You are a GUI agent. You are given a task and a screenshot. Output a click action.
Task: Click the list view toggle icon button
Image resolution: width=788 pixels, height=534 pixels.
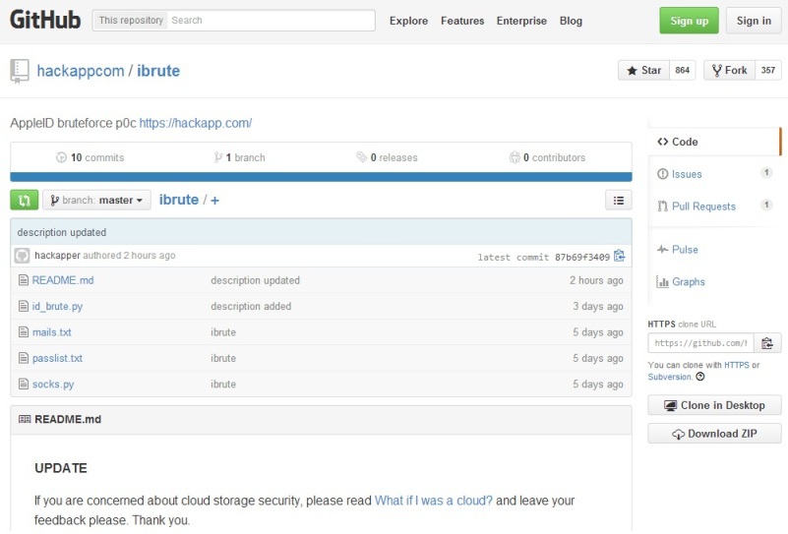(619, 200)
